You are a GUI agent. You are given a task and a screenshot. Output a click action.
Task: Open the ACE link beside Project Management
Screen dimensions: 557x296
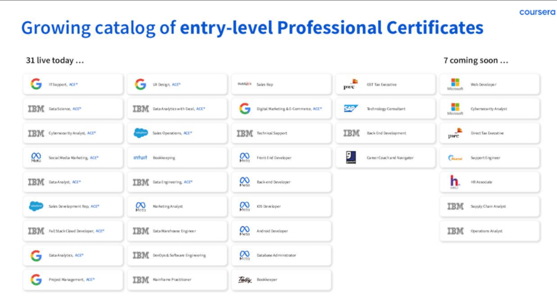[x=90, y=280]
